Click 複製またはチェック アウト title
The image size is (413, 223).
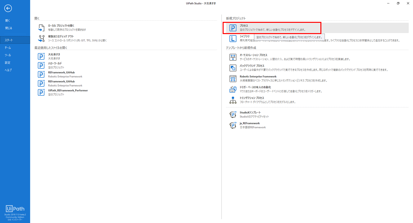tap(61, 37)
